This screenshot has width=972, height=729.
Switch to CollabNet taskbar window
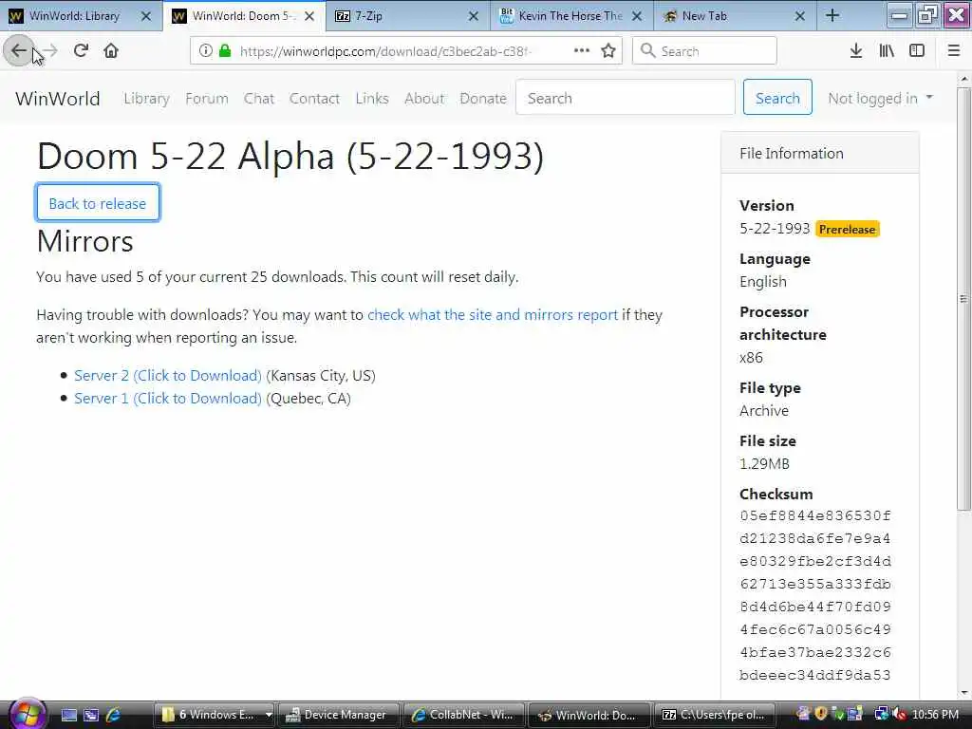[x=463, y=715]
